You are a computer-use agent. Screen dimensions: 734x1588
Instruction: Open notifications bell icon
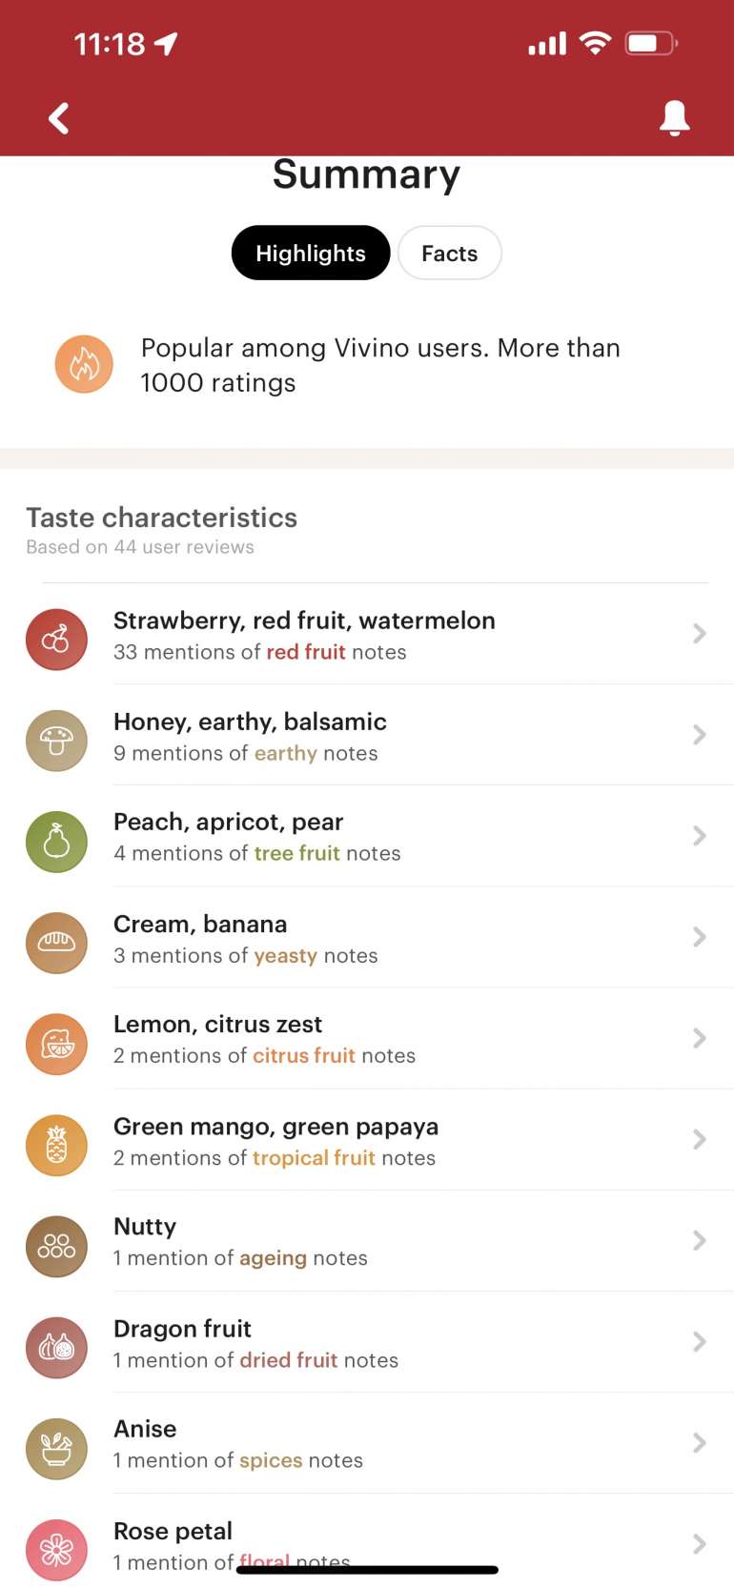click(x=674, y=118)
